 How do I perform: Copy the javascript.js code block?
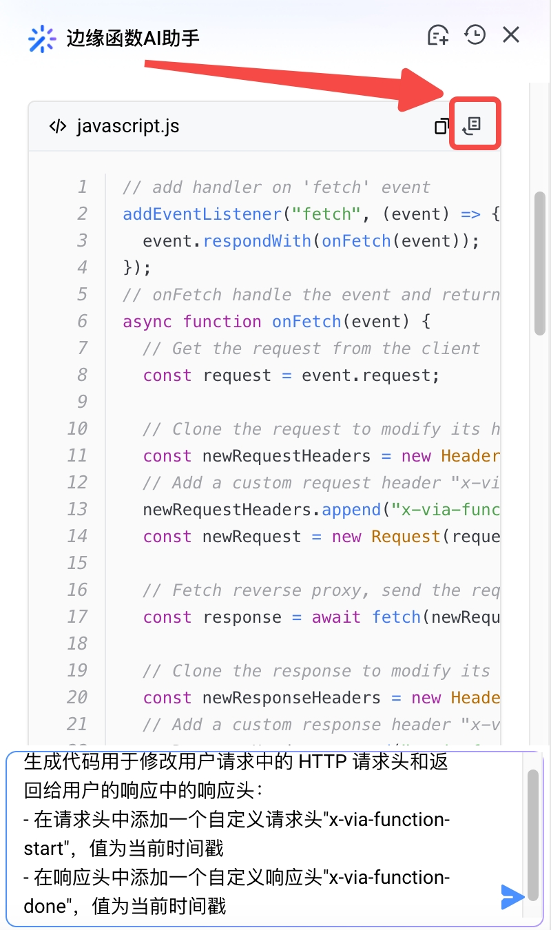click(x=441, y=126)
